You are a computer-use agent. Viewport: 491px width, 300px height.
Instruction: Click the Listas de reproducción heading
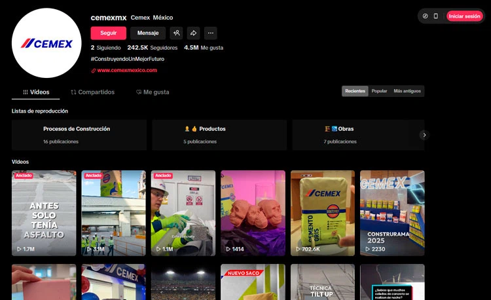click(x=40, y=111)
